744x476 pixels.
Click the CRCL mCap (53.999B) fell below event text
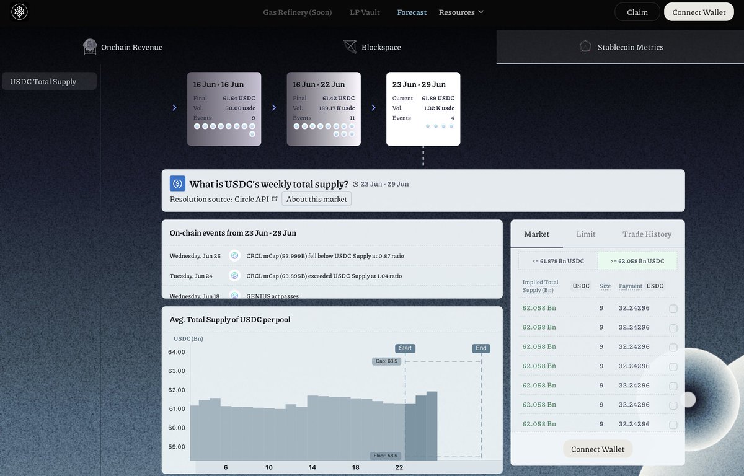(x=325, y=256)
